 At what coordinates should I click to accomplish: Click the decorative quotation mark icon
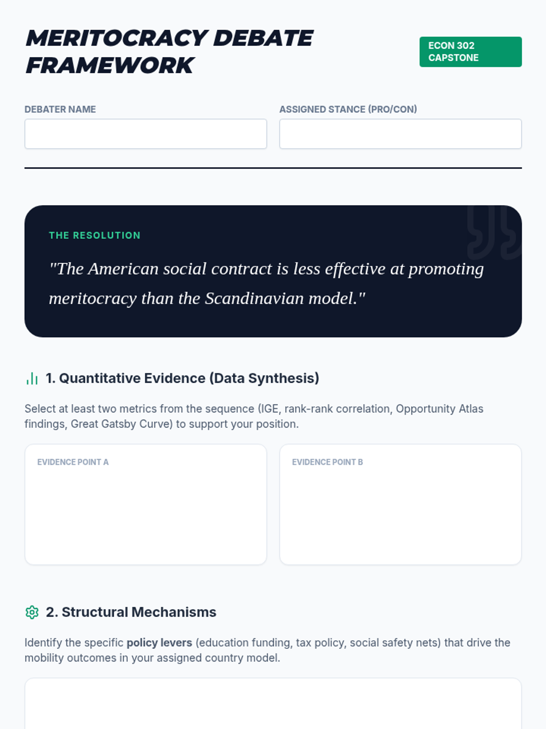click(494, 233)
